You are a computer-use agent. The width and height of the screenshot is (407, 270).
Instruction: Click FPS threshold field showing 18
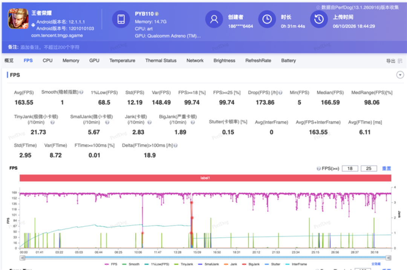tap(350, 169)
